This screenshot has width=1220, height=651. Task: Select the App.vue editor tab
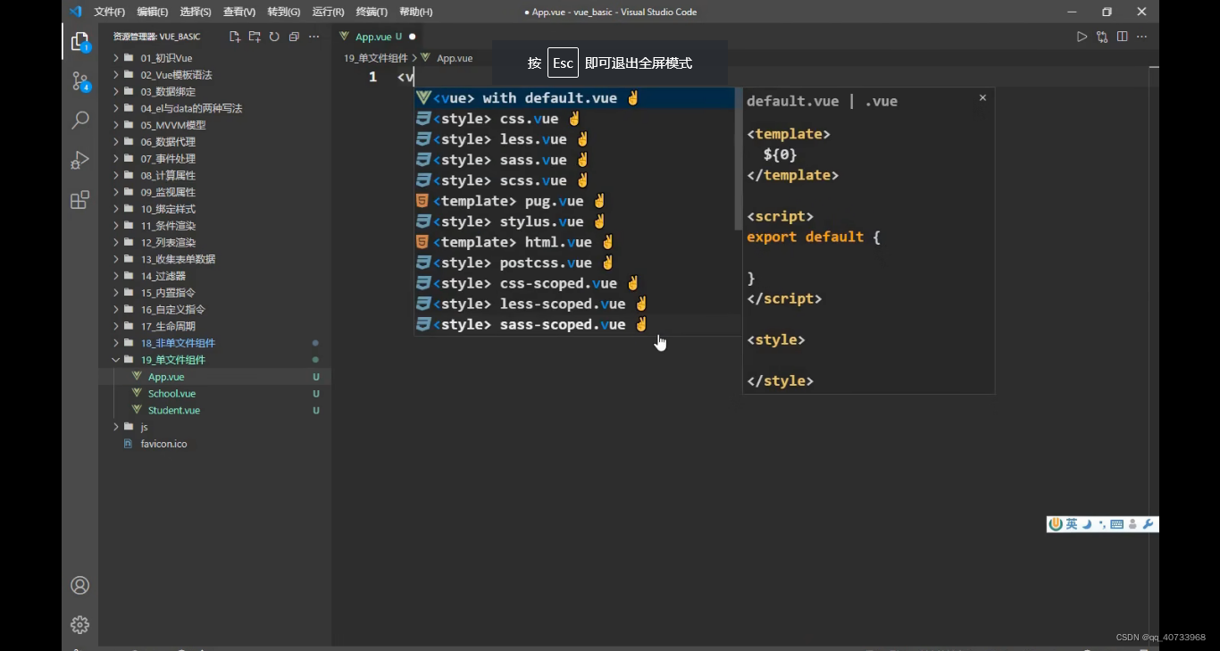[x=378, y=37]
